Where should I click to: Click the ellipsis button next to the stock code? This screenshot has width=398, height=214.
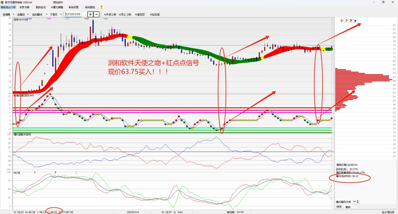pos(84,14)
